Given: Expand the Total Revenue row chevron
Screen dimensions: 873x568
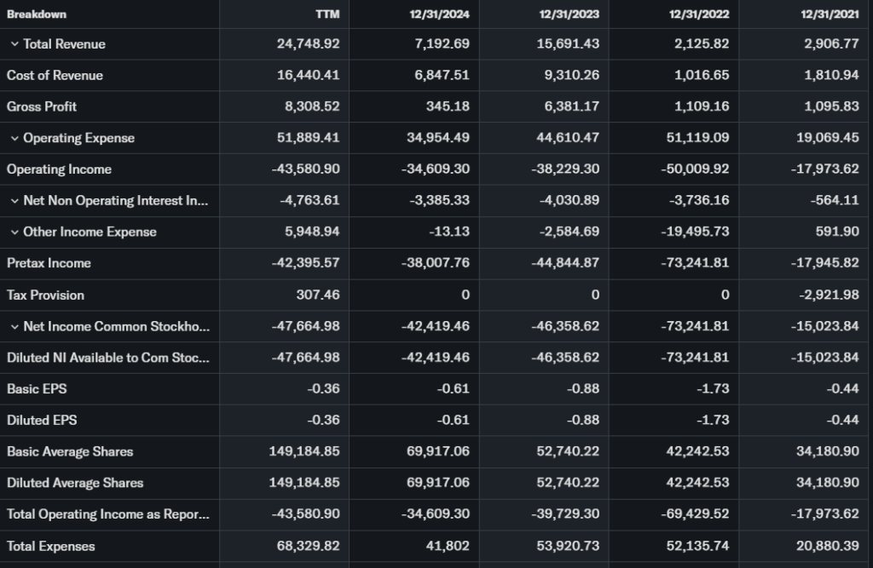Looking at the screenshot, I should 14,44.
